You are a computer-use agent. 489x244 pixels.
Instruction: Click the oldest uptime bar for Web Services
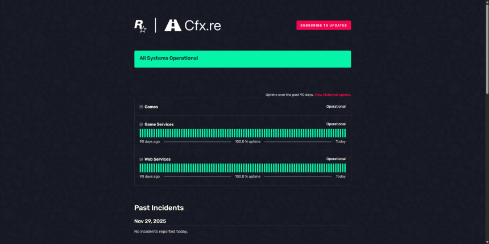[140, 168]
